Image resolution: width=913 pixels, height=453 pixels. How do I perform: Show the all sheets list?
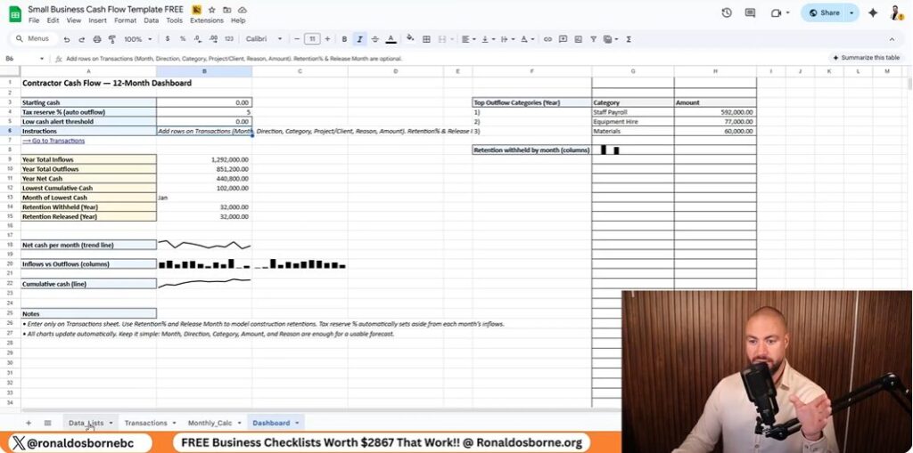pyautogui.click(x=48, y=423)
